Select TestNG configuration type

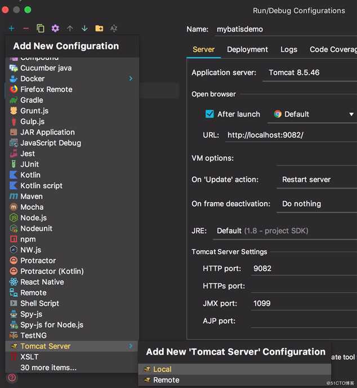click(x=72, y=335)
